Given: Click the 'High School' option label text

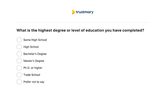Looking at the screenshot, I should point(31,47).
